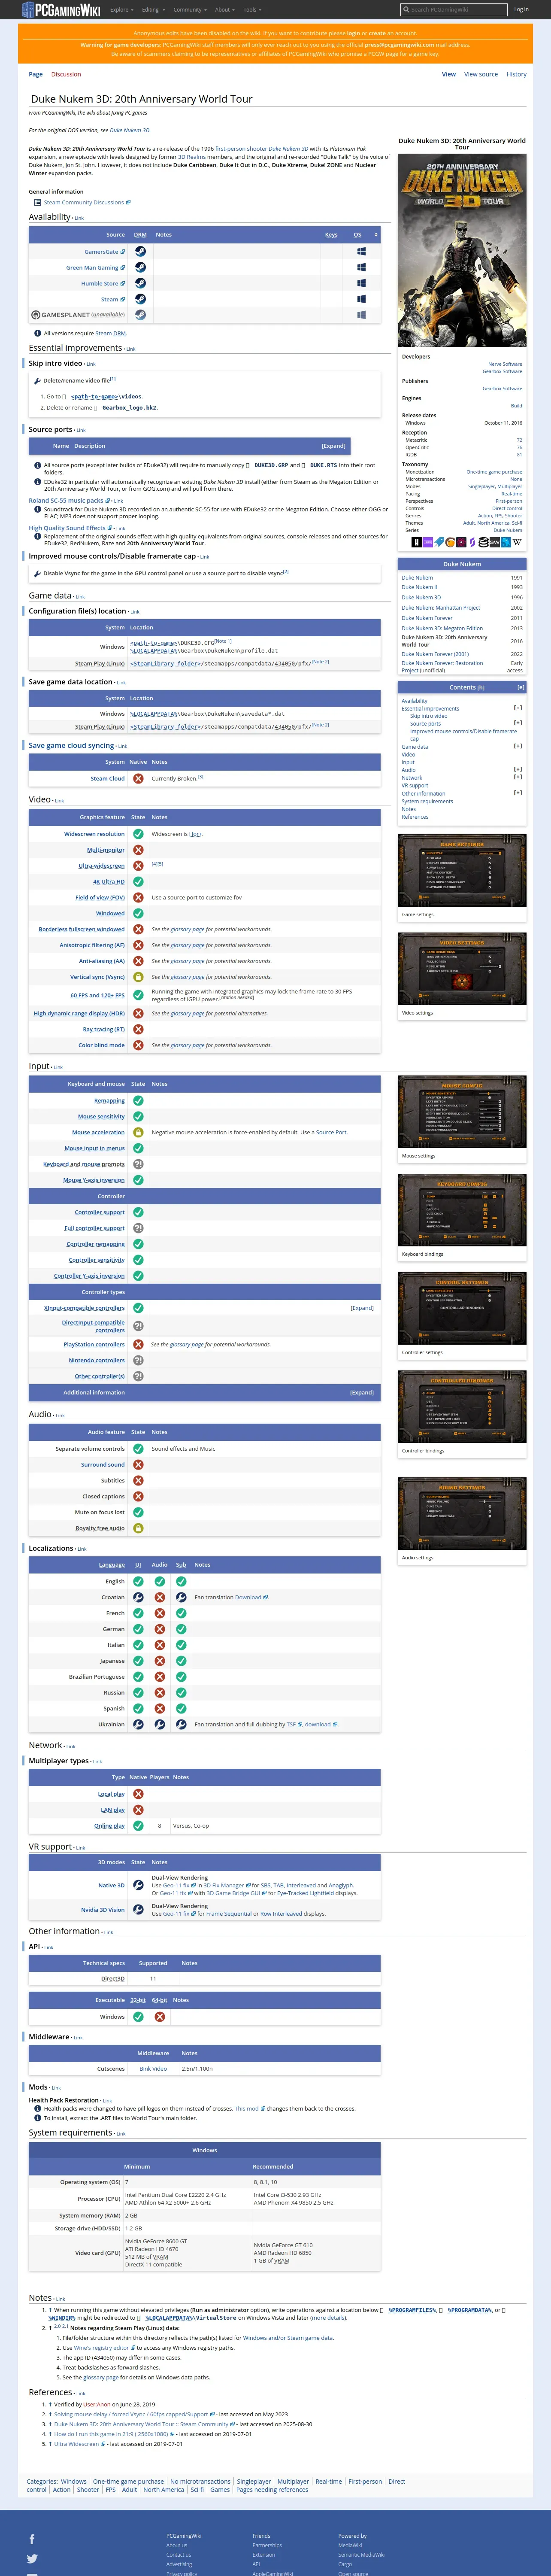This screenshot has width=551, height=2576.
Task: Click the Online play green check icon
Action: coord(138,1826)
